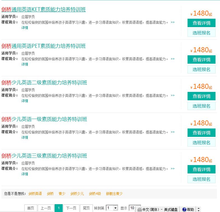Go to 下一页 next page
Viewport: 220px width, 212px height.
71,208
